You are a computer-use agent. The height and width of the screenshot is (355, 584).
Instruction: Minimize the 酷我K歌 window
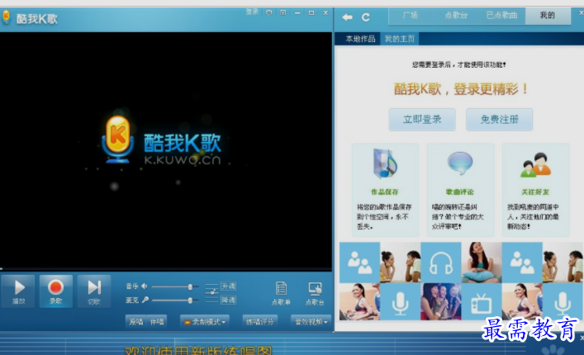pyautogui.click(x=297, y=12)
